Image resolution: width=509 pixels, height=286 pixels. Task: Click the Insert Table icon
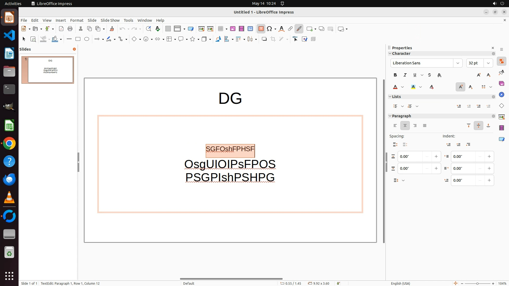coord(220,29)
